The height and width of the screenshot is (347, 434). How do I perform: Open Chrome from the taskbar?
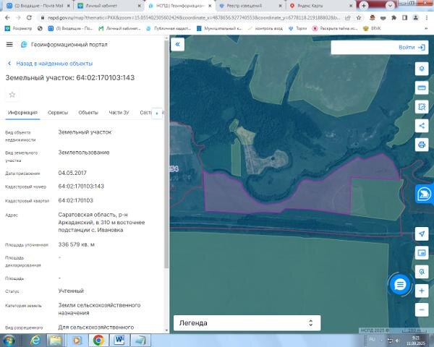[x=98, y=340]
